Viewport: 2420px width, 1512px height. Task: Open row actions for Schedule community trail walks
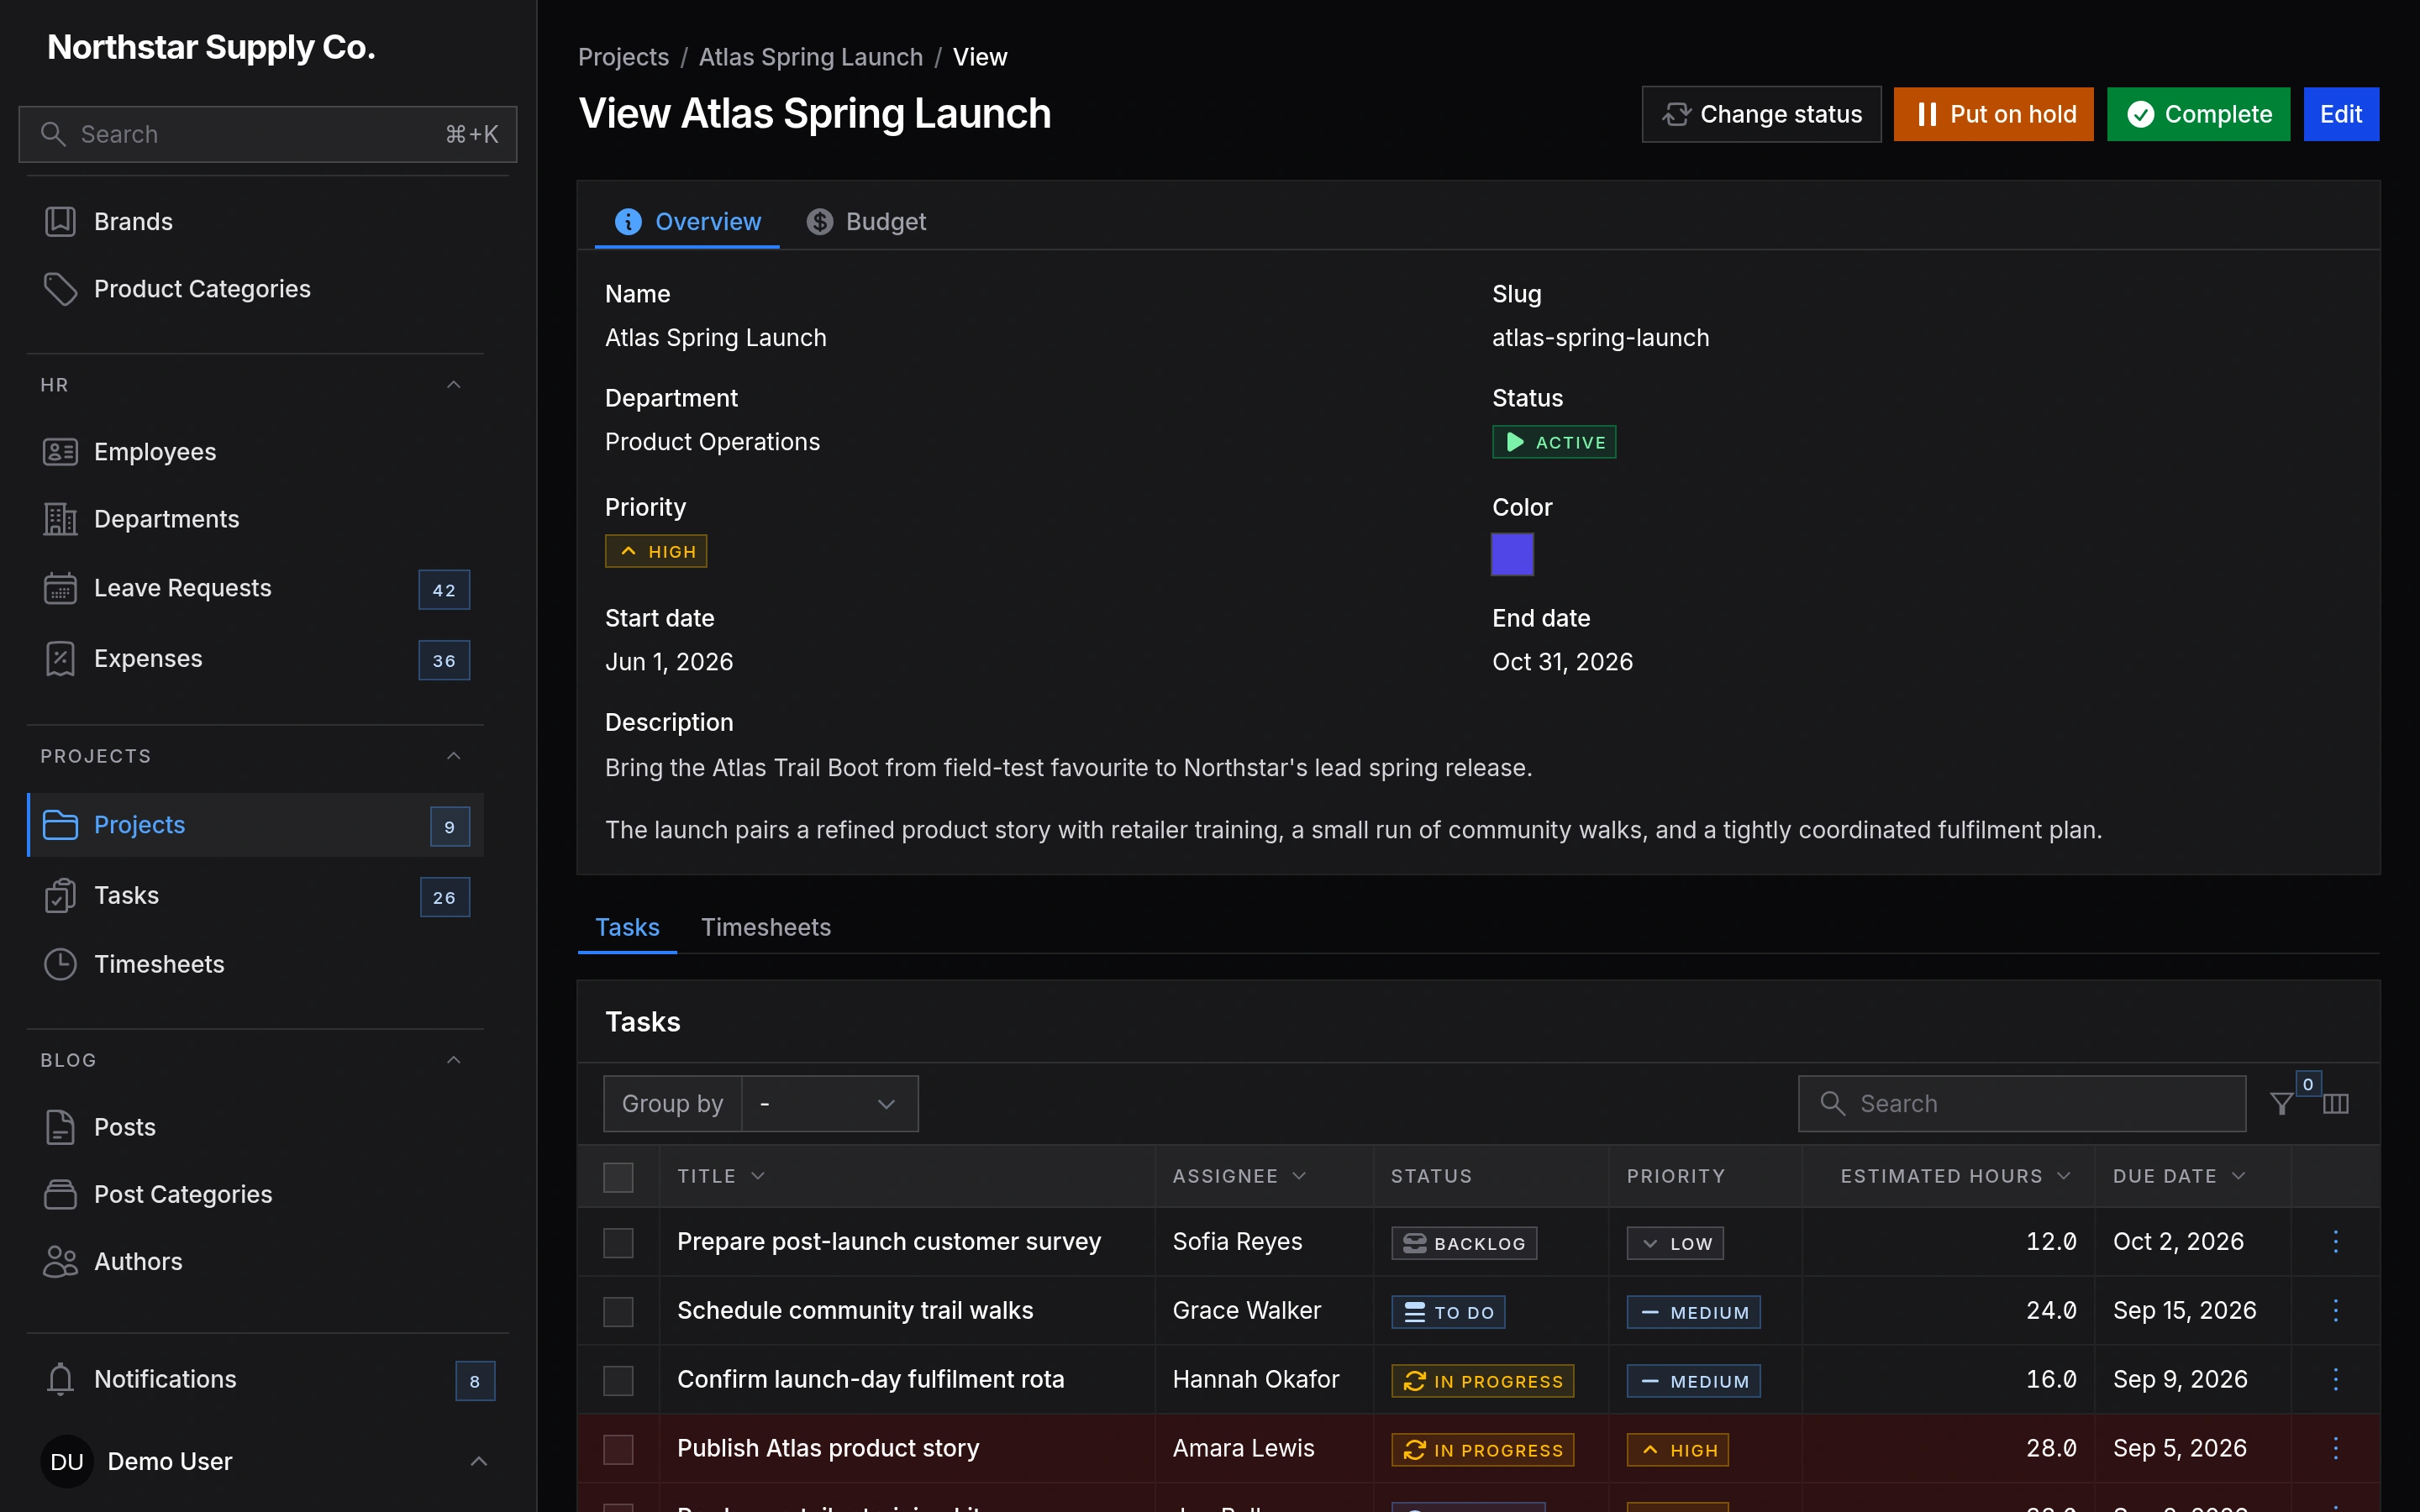pyautogui.click(x=2336, y=1311)
